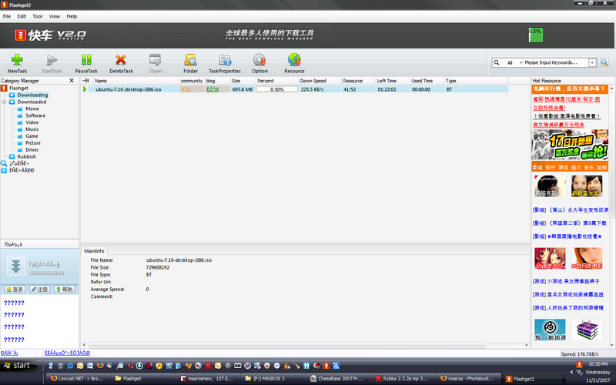616x385 pixels.
Task: Open the download Folder icon
Action: (x=190, y=59)
